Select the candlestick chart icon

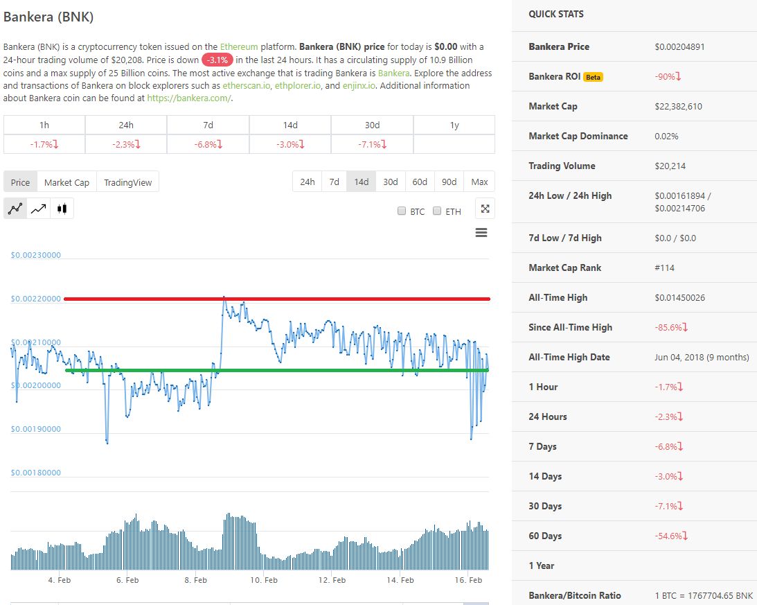[x=62, y=209]
